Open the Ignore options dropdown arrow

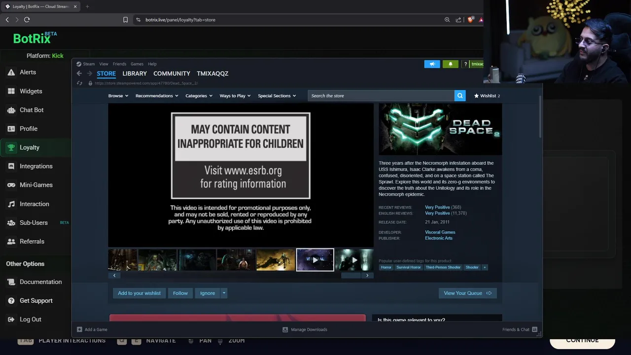coord(224,293)
